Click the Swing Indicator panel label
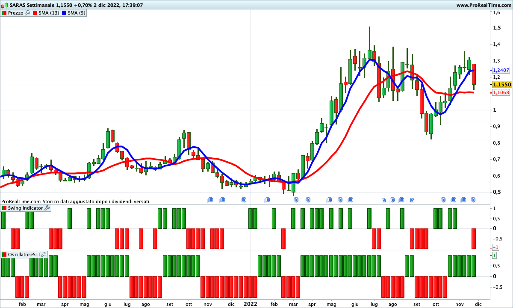This screenshot has height=308, width=513. tap(25, 208)
